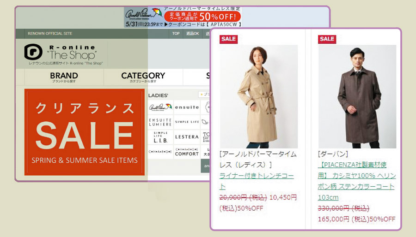Click the 165,000円 (税込)50%OFF price
Image resolution: width=416 pixels, height=237 pixels.
pos(356,219)
